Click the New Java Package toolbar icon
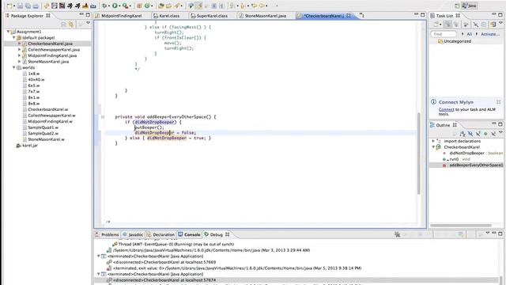 pyautogui.click(x=139, y=6)
